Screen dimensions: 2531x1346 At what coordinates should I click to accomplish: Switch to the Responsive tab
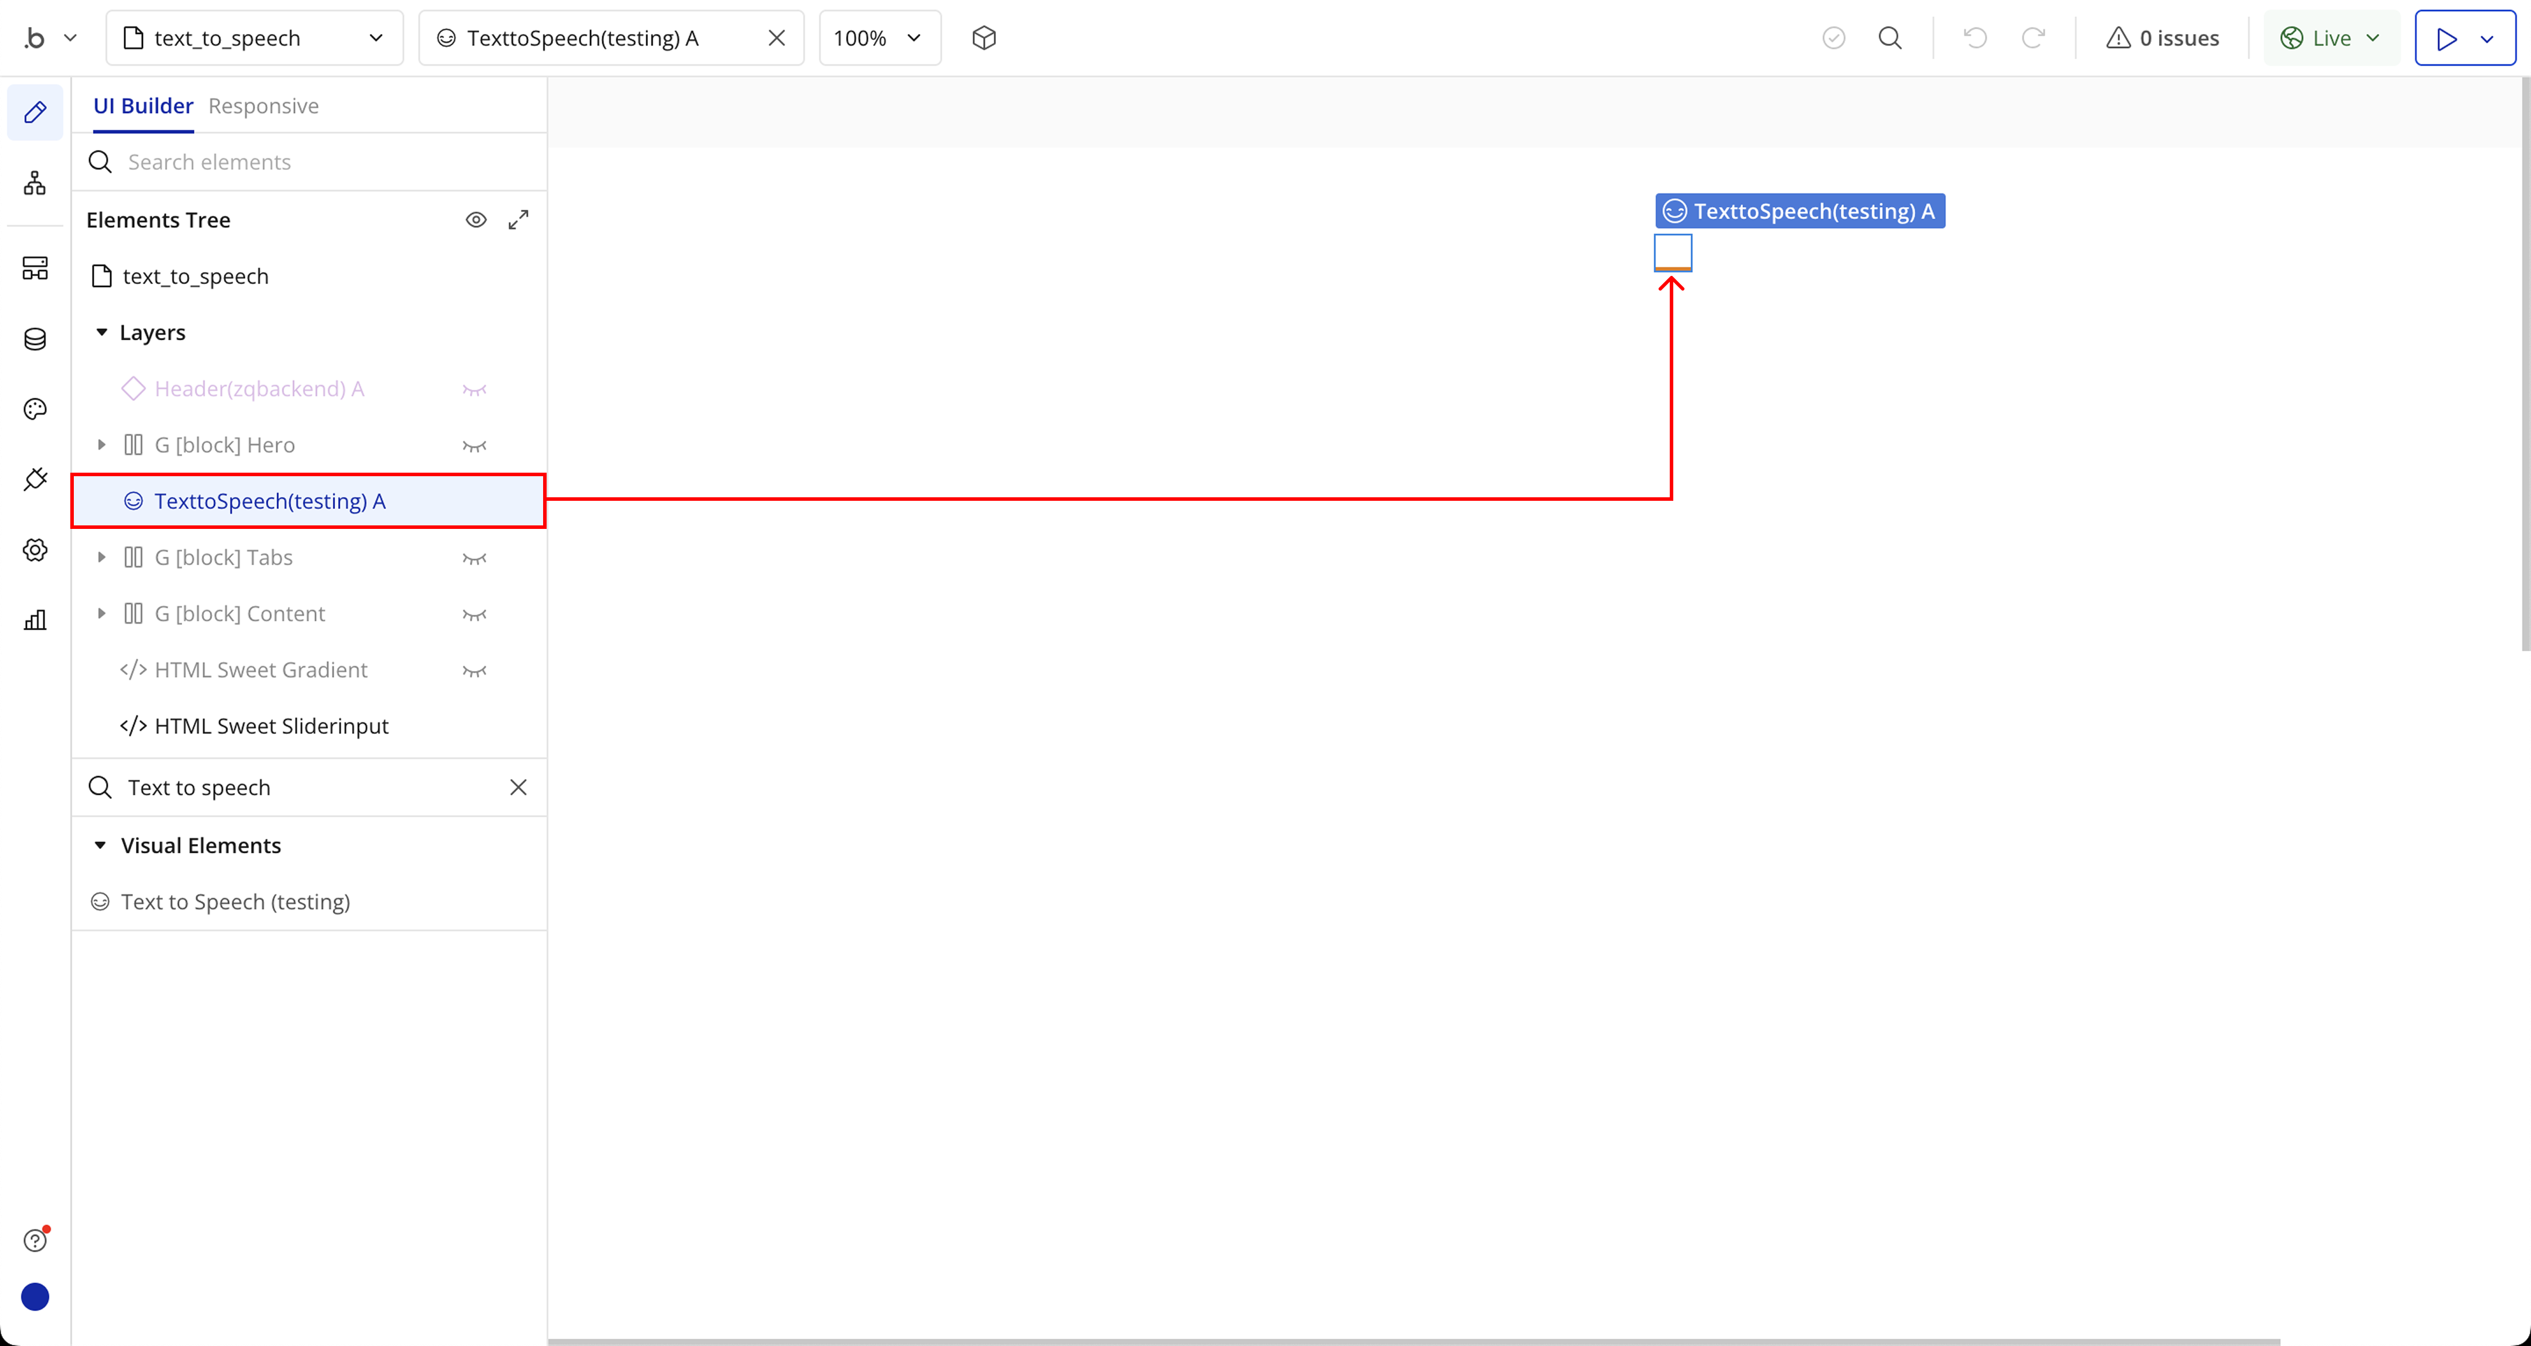pos(263,106)
